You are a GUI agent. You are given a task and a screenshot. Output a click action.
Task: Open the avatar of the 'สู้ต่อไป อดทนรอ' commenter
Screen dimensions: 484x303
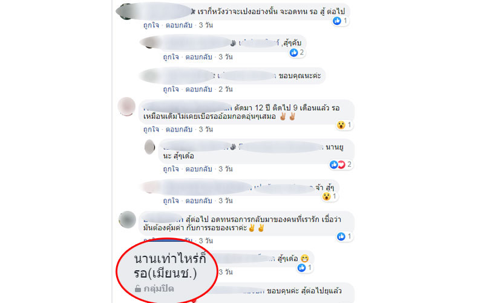(127, 219)
